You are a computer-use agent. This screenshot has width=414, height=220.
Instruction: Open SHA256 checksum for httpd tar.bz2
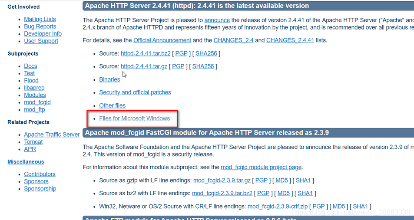coord(206,53)
